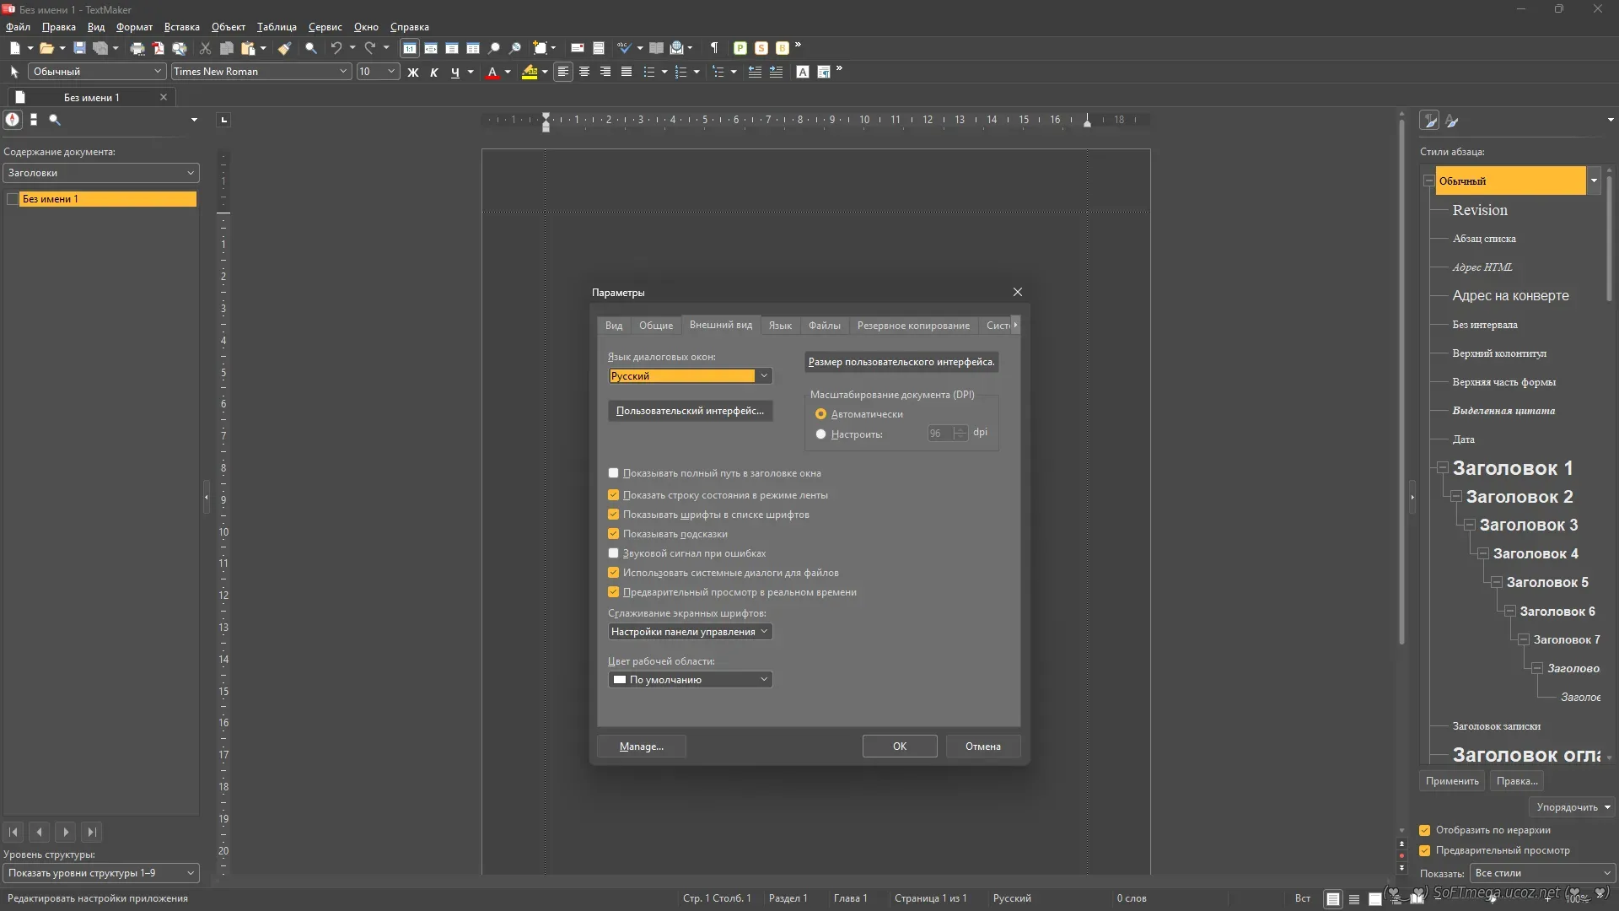The width and height of the screenshot is (1619, 911).
Task: Click the Undo arrow icon
Action: coord(336,48)
